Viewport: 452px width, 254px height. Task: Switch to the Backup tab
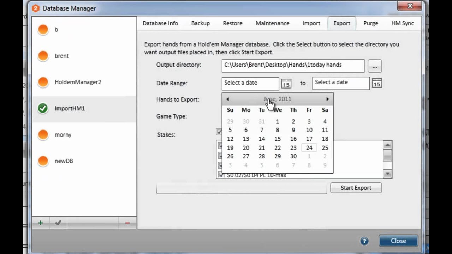coord(201,23)
